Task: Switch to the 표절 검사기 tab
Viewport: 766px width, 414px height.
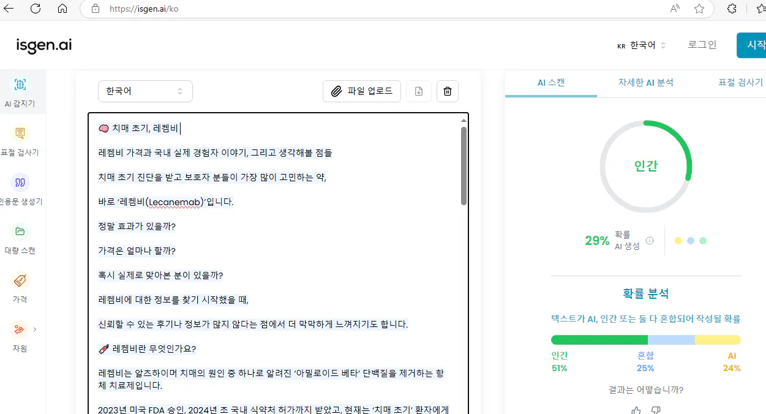Action: [x=740, y=82]
